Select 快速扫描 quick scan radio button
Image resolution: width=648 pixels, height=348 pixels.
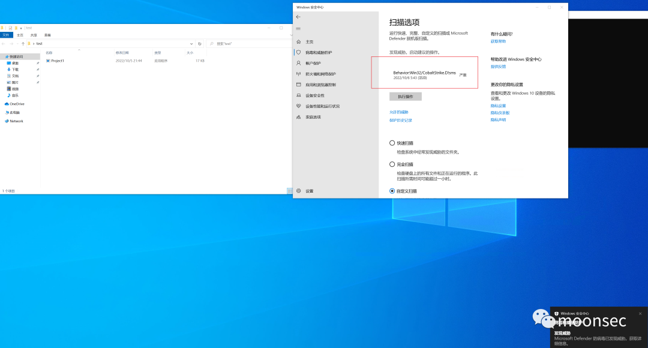coord(392,143)
